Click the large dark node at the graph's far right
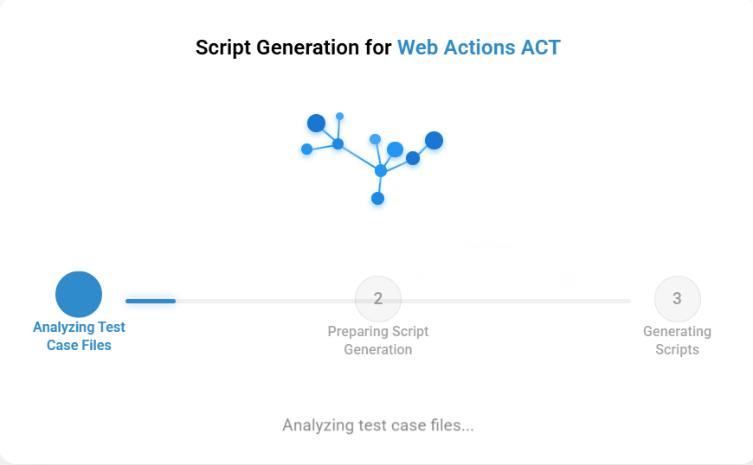753x465 pixels. pos(434,141)
